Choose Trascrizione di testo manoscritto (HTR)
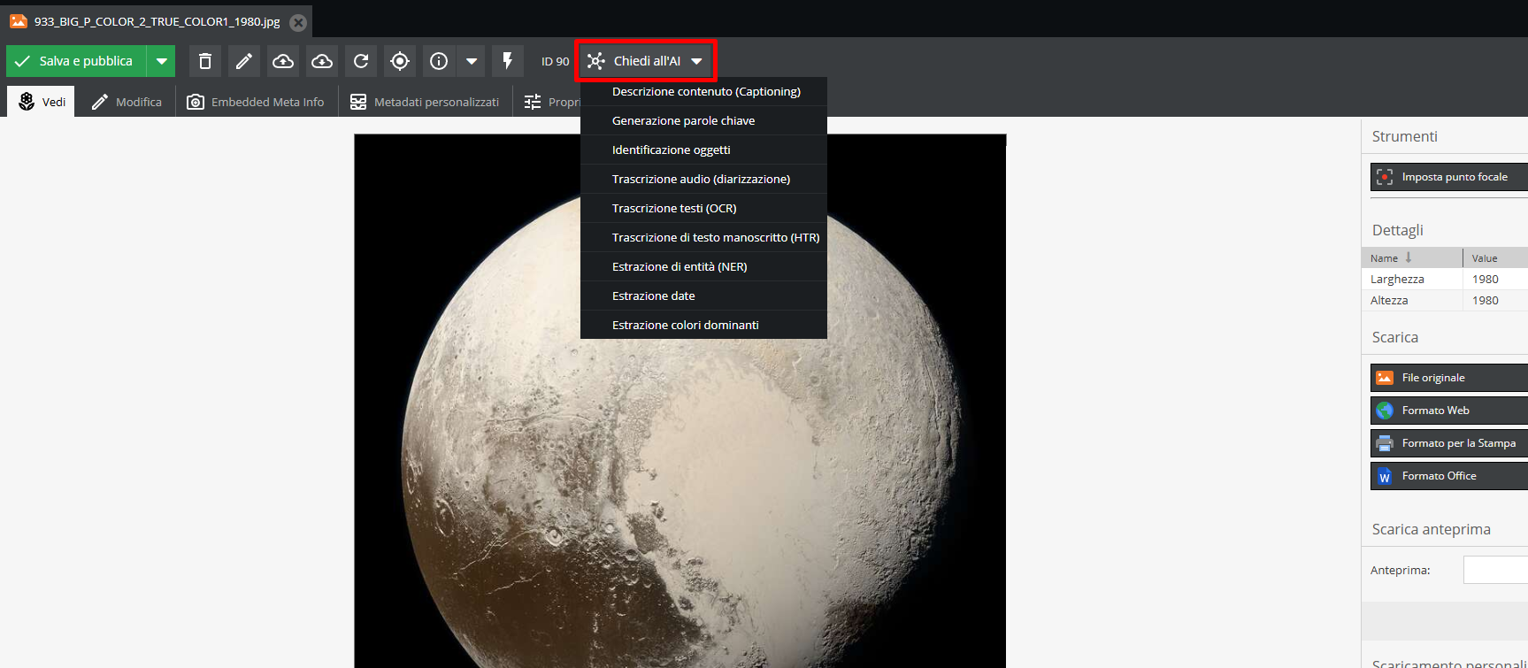Screen dimensions: 1528x668 click(x=703, y=237)
